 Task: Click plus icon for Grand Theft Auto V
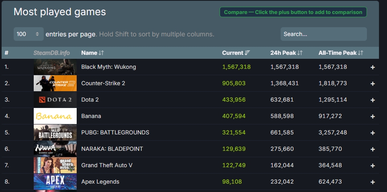click(373, 166)
